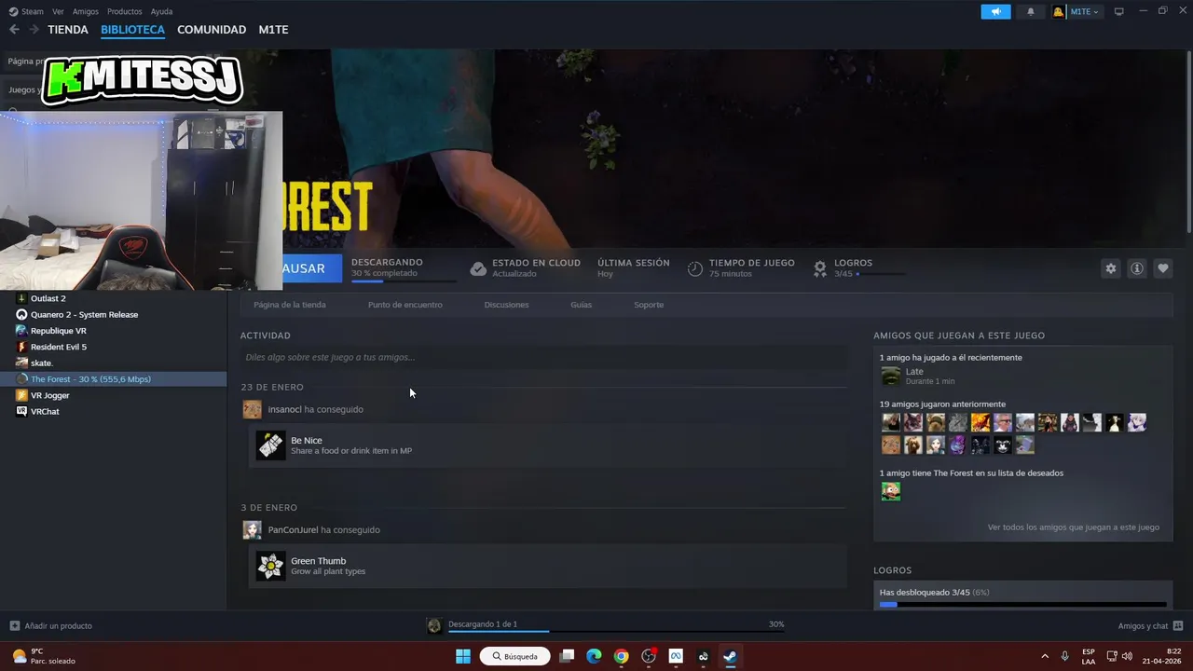Click the M1TE profile avatar icon
Screen dimensions: 1193x671
pos(1059,12)
